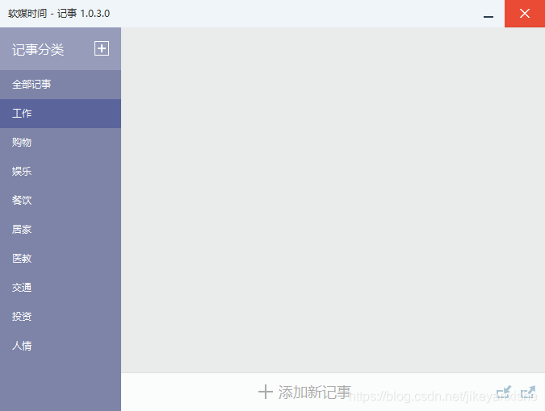Click the export notes icon at bottom right
Screen dimensions: 545x411
coord(528,392)
